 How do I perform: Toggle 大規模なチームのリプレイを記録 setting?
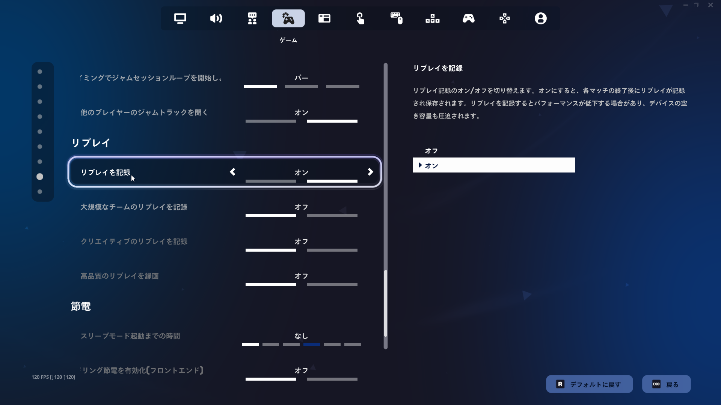click(x=301, y=208)
